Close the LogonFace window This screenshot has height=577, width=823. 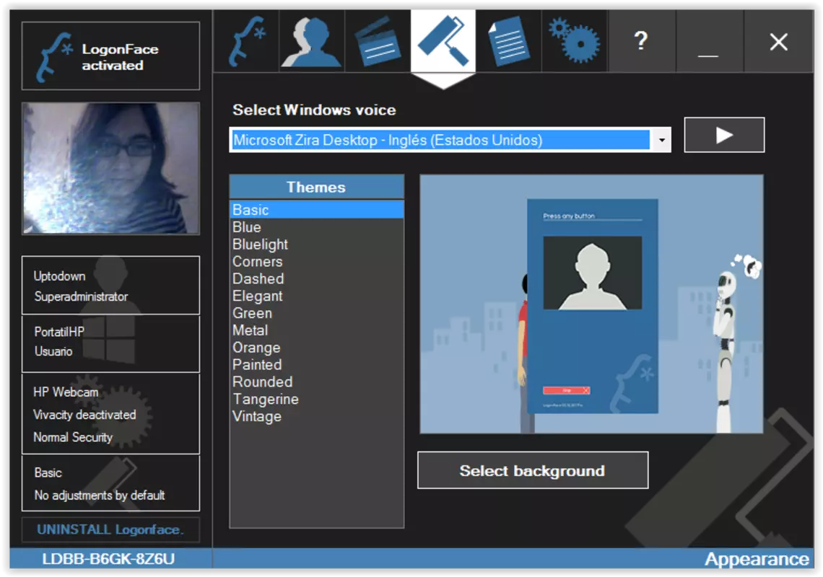tap(779, 41)
